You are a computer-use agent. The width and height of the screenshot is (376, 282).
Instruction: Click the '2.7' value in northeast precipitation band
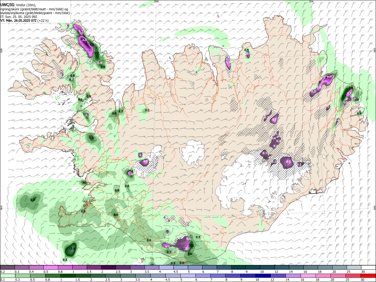coord(326,78)
